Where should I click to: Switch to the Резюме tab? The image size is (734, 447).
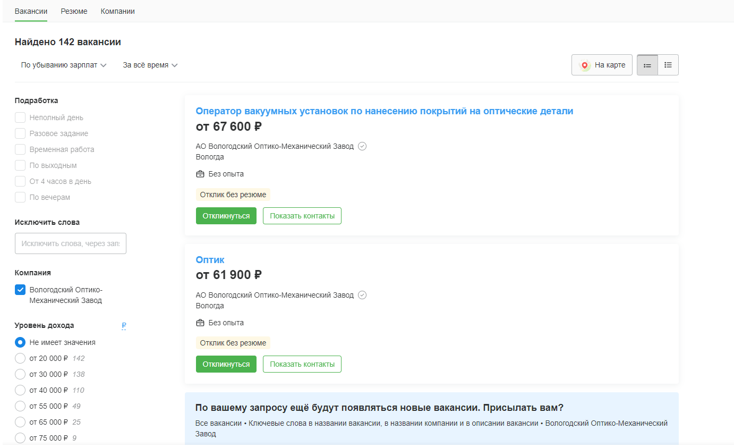click(74, 11)
